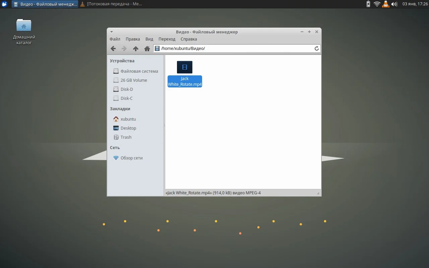Switch to the VLC Потоковая передача taskbar button
The width and height of the screenshot is (429, 268).
click(111, 4)
